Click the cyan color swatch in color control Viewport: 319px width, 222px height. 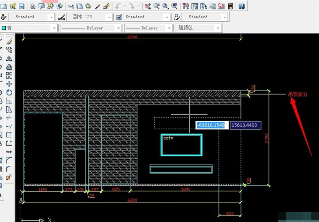[4, 28]
